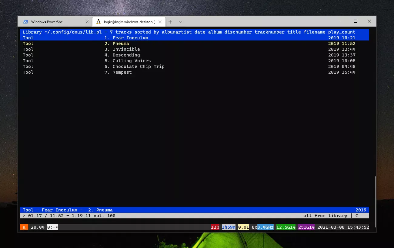Viewport: 394px width, 248px height.
Task: Click the purple 251G1% disk indicator
Action: (306, 227)
